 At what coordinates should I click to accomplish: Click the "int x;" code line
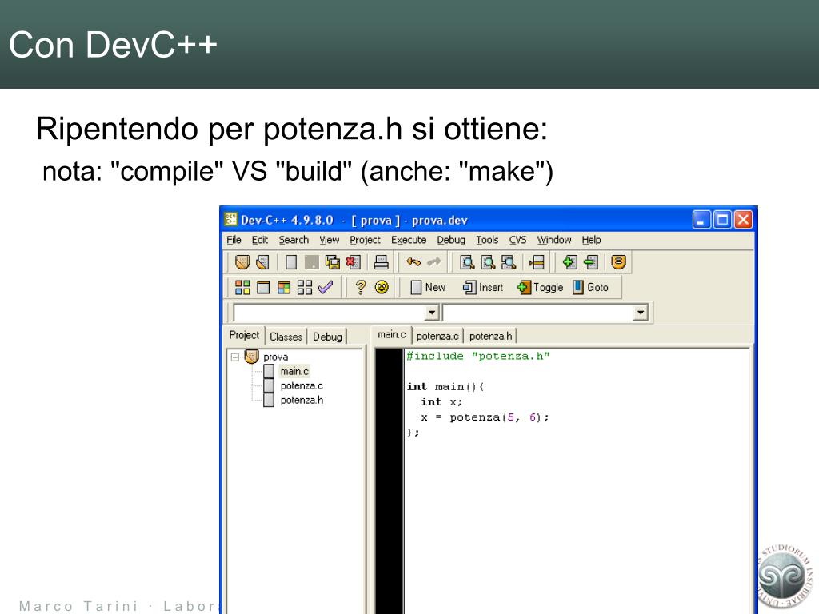click(441, 402)
